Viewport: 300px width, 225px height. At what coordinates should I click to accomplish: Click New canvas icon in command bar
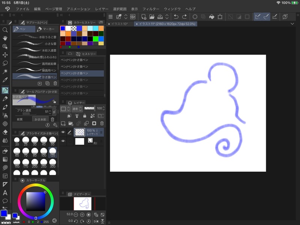(144, 17)
